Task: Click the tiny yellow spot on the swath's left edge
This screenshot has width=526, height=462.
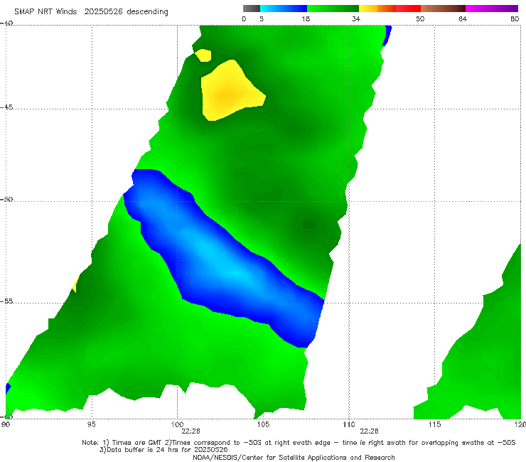Action: point(76,284)
